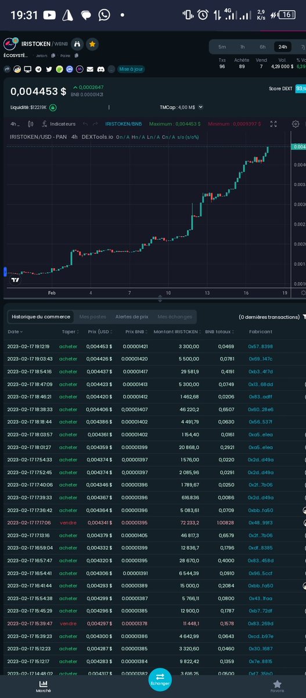Click the chart resize handle below dates
Viewport: 306px width, 698px height.
[160, 298]
